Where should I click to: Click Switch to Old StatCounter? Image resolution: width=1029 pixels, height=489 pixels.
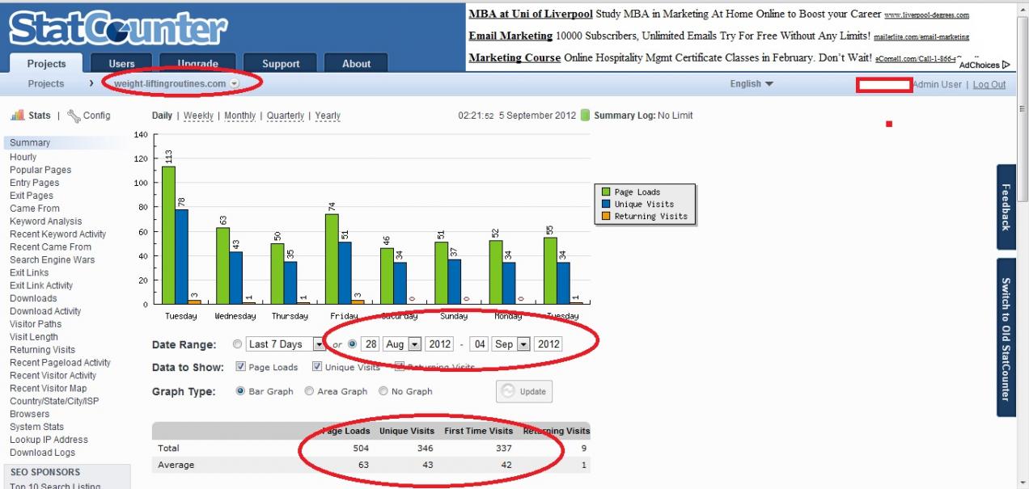(1006, 338)
